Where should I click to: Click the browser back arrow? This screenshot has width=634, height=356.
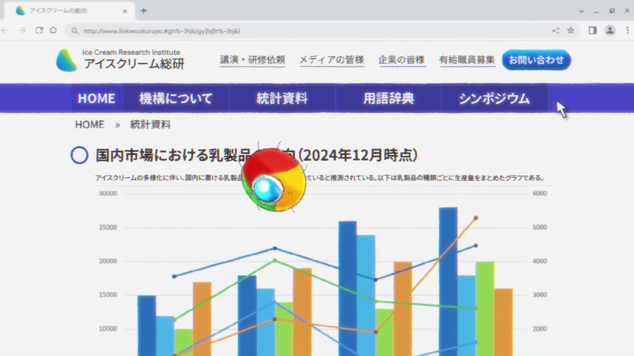4,31
